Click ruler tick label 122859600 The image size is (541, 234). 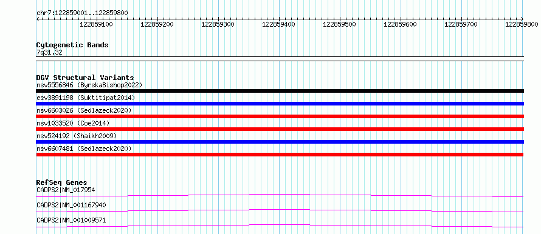pyautogui.click(x=400, y=24)
